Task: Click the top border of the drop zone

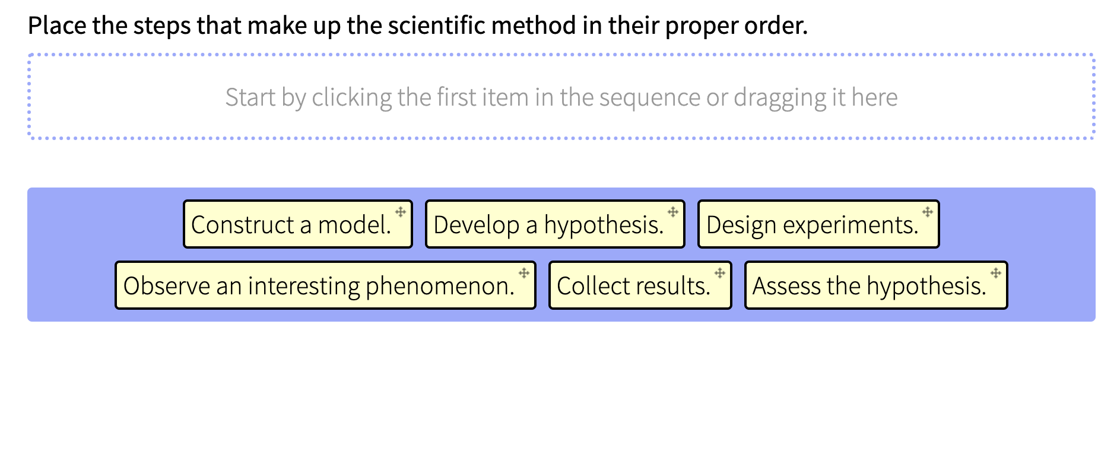Action: coord(560,55)
